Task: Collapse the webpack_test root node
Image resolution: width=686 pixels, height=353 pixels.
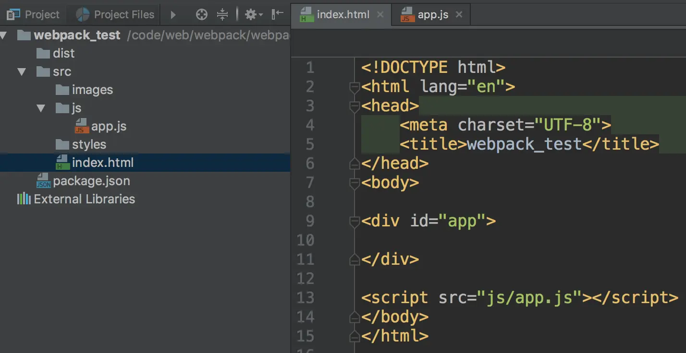Action: click(x=3, y=35)
